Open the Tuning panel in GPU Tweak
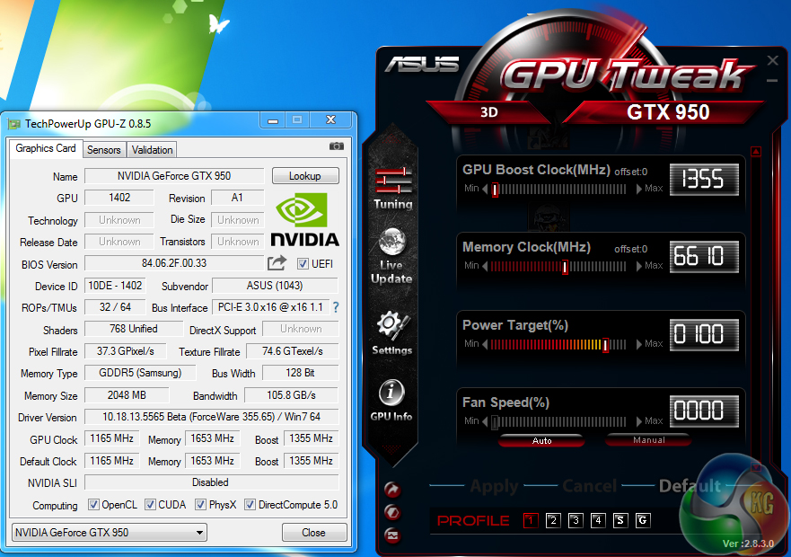Viewport: 791px width, 557px height. 393,188
